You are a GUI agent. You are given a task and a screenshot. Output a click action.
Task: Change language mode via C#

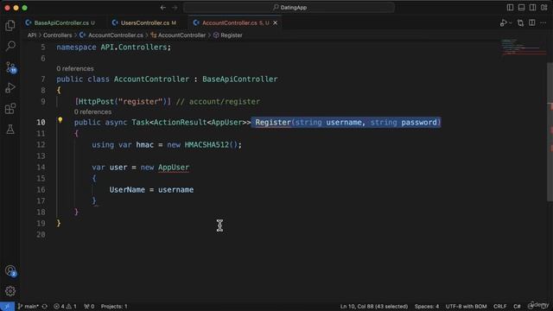coord(517,307)
